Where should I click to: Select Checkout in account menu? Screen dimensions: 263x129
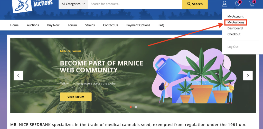coord(234,34)
